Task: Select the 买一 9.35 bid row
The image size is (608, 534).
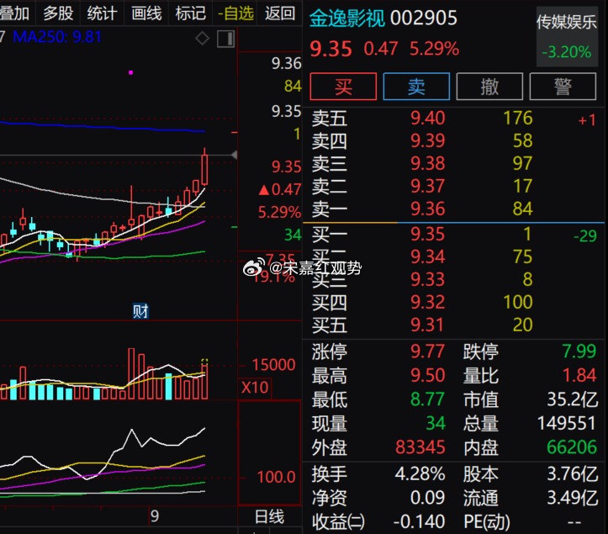Action: (x=453, y=235)
